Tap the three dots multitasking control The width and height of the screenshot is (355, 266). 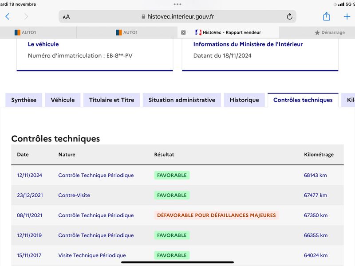point(177,4)
